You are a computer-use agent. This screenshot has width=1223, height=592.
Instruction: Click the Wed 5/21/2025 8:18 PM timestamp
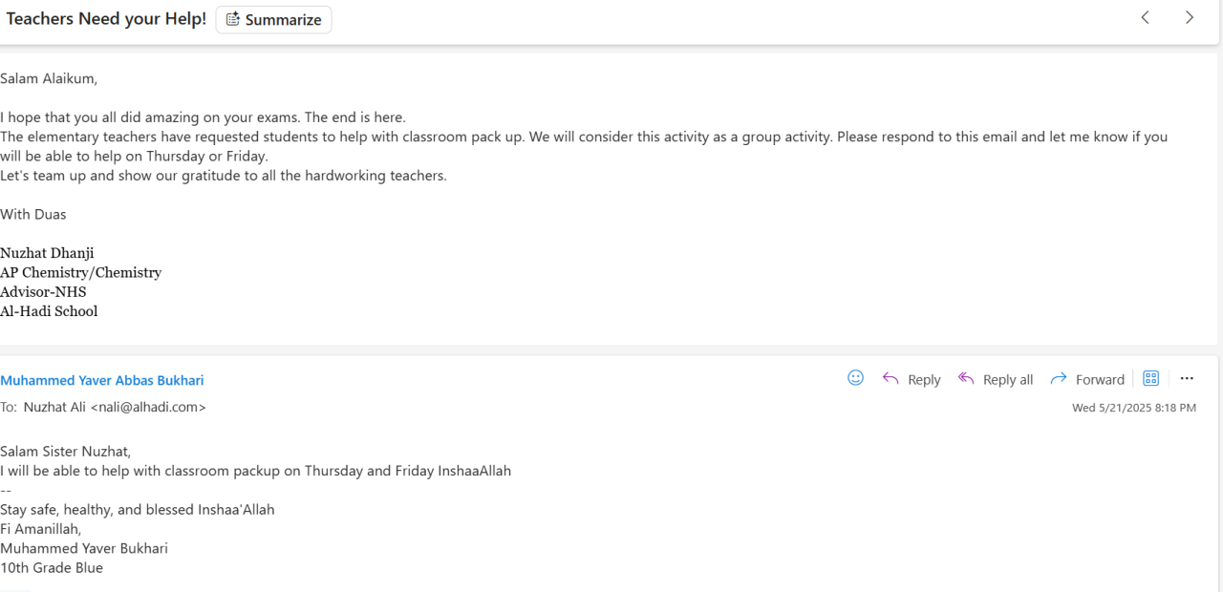tap(1134, 408)
